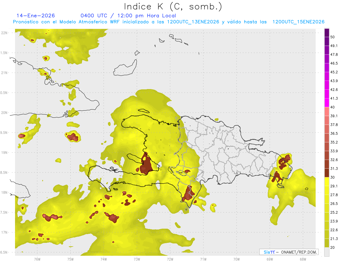The width and height of the screenshot is (340, 263).
Task: Click the '71W' longitude label
Action: [x=203, y=259]
